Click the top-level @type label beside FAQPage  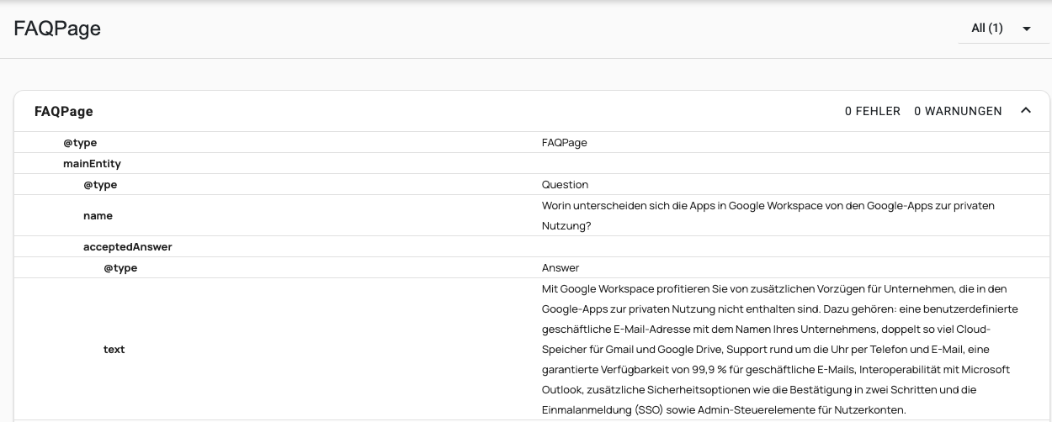tap(80, 143)
